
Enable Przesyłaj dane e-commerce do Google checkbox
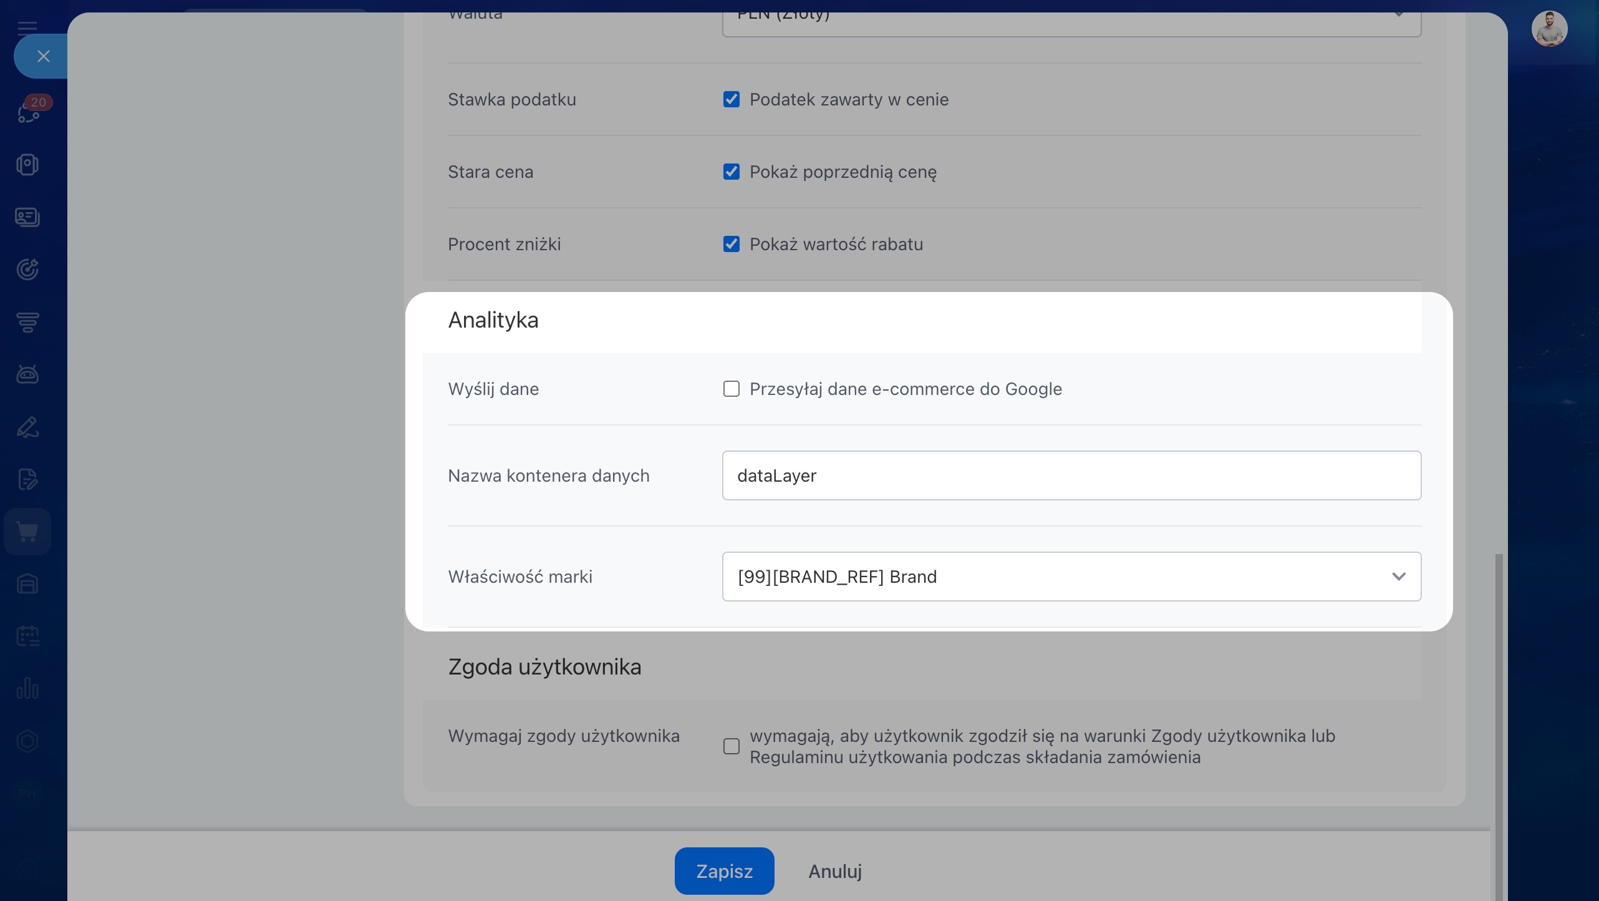tap(732, 389)
